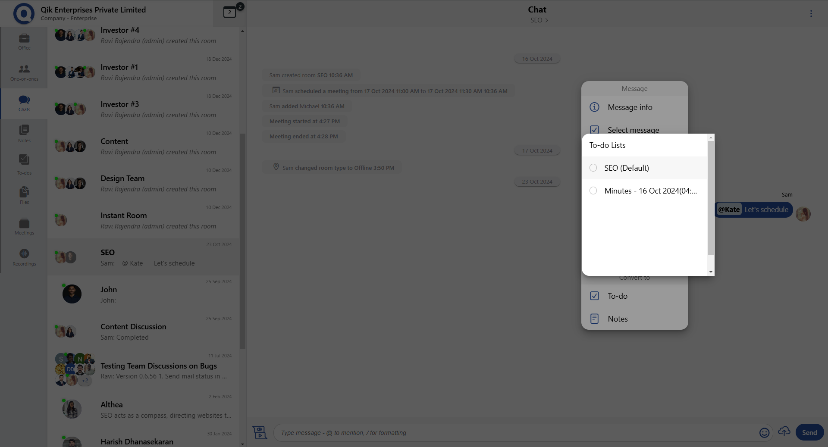Click the scheduled meeting calendar icon in chat
Screen dimensions: 828x447
point(276,90)
